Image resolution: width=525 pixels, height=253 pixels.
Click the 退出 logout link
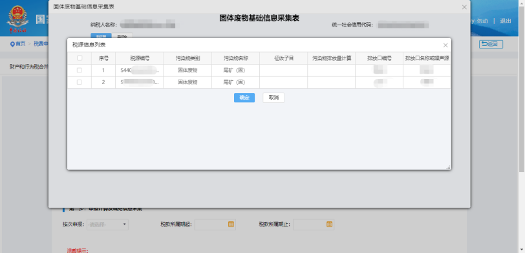pyautogui.click(x=506, y=21)
